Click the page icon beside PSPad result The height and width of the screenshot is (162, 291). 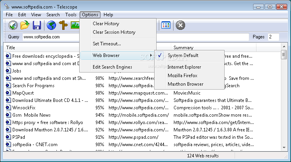[x=8, y=137]
